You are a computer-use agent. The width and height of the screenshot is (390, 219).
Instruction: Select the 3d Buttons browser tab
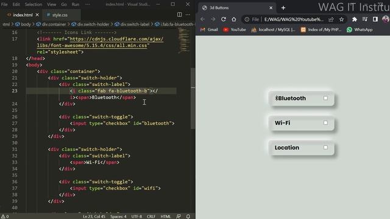[236, 8]
